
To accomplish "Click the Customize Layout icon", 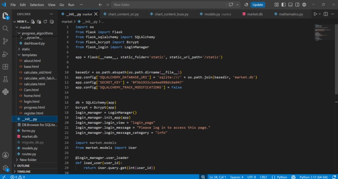I will 277,5.
